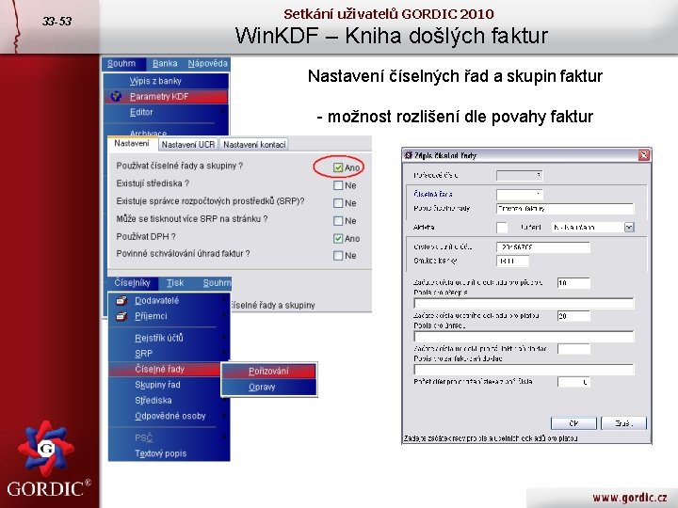Image resolution: width=678 pixels, height=508 pixels.
Task: Open Souhrn menu in the upper menu bar
Action: coord(121,64)
